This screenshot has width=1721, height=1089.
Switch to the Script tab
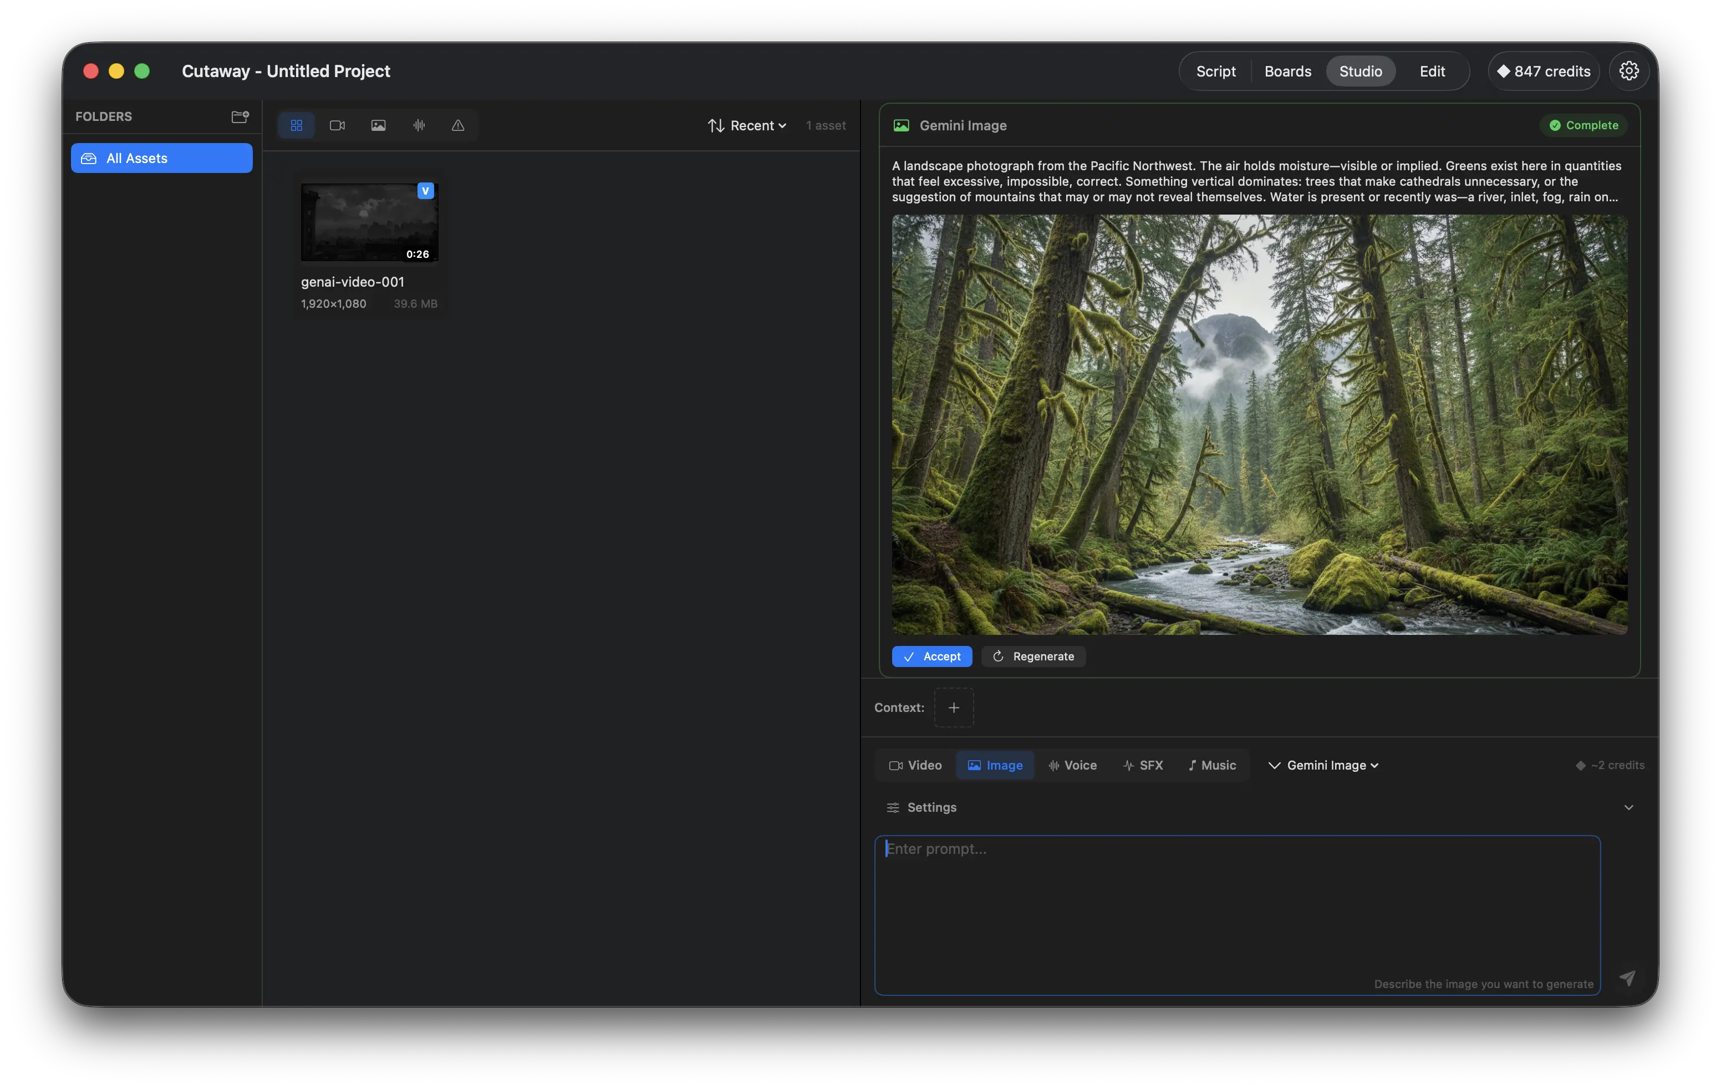[x=1215, y=71]
